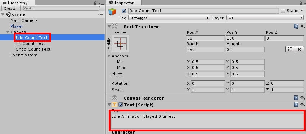
Task: Click Anchors Min Y field
Action: [x=247, y=62]
